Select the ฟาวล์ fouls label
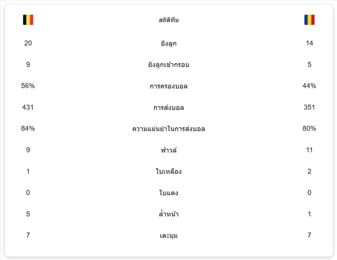 coord(168,150)
